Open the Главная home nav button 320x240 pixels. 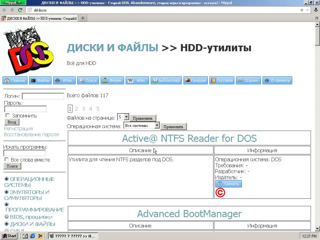click(x=15, y=80)
